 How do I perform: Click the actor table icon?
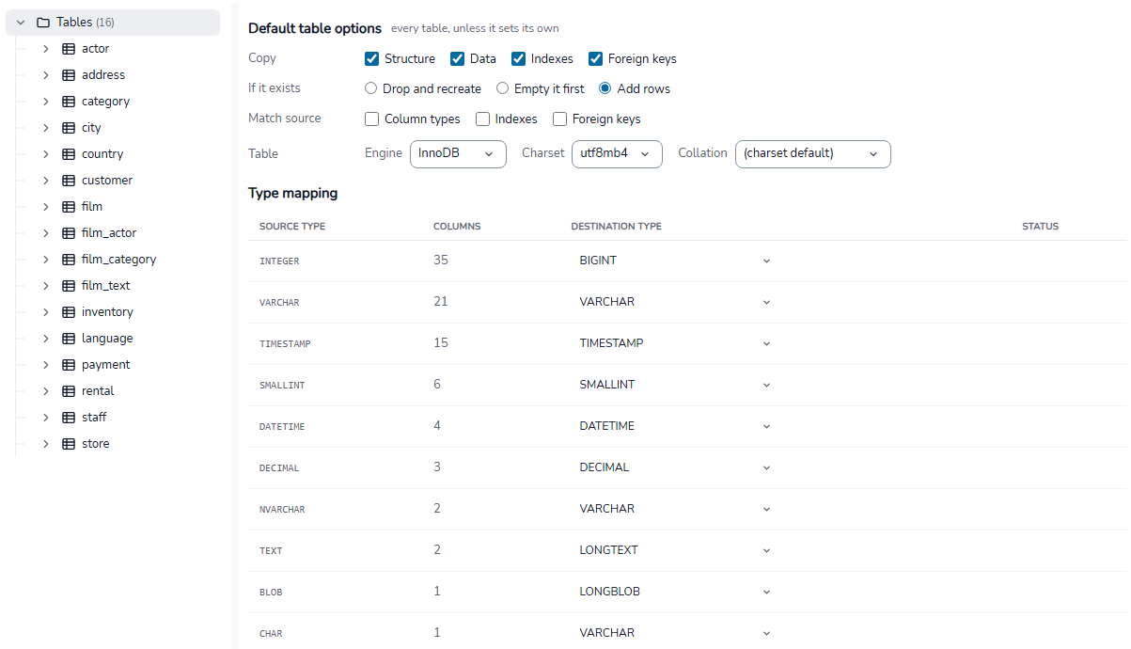[x=69, y=49]
